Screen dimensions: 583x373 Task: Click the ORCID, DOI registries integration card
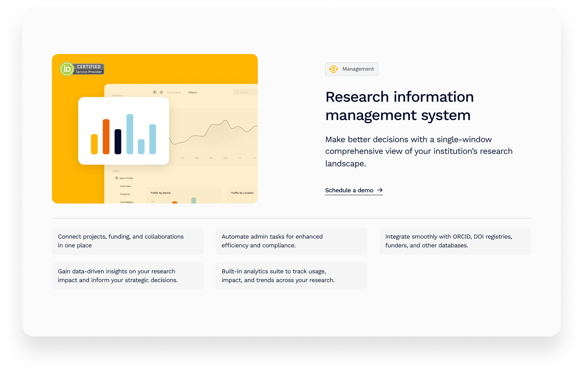coord(455,241)
